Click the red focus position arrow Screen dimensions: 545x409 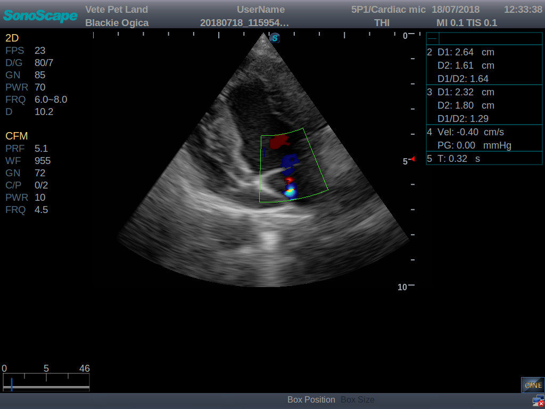click(412, 159)
